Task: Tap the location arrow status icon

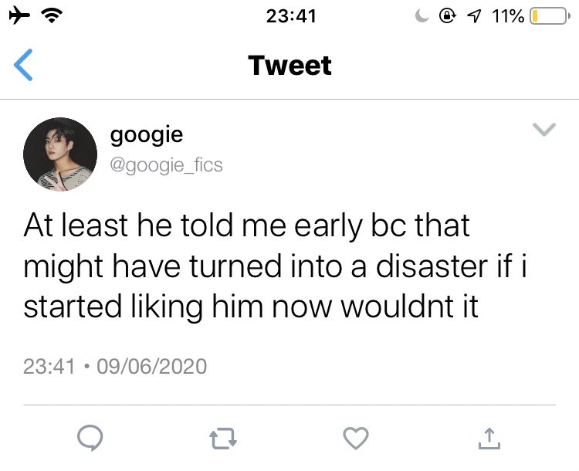Action: [475, 16]
